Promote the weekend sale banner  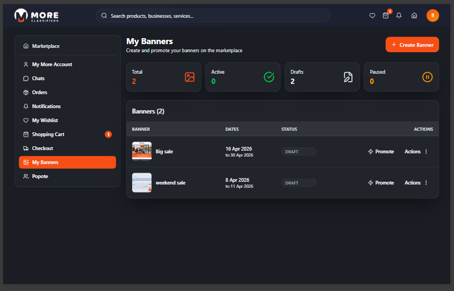pos(381,183)
